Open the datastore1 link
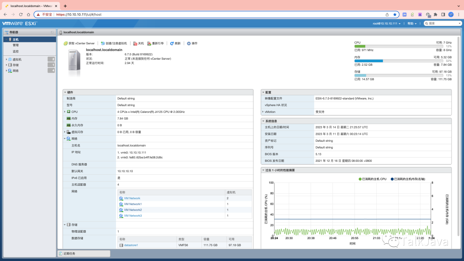 pos(131,245)
